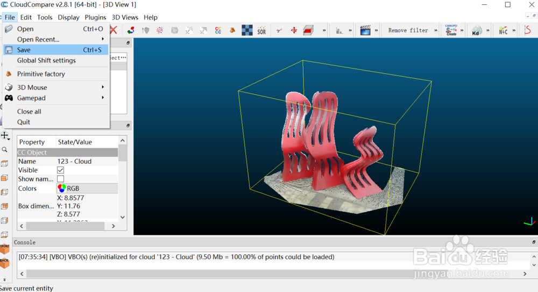Choose Close all from File menu
Image resolution: width=538 pixels, height=292 pixels.
(56, 112)
